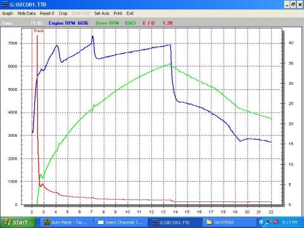Click the 22 label on time axis

click(x=271, y=212)
